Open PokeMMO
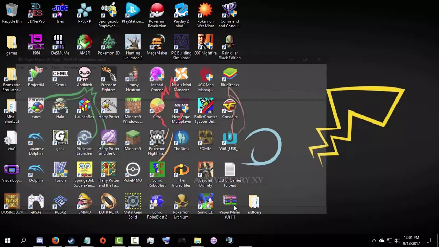This screenshot has width=439, height=247. tap(133, 173)
